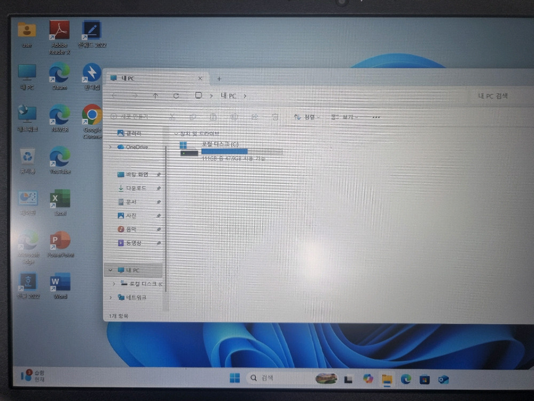Viewport: 534px width, 401px height.
Task: Open 음악 in the sidebar
Action: 127,229
